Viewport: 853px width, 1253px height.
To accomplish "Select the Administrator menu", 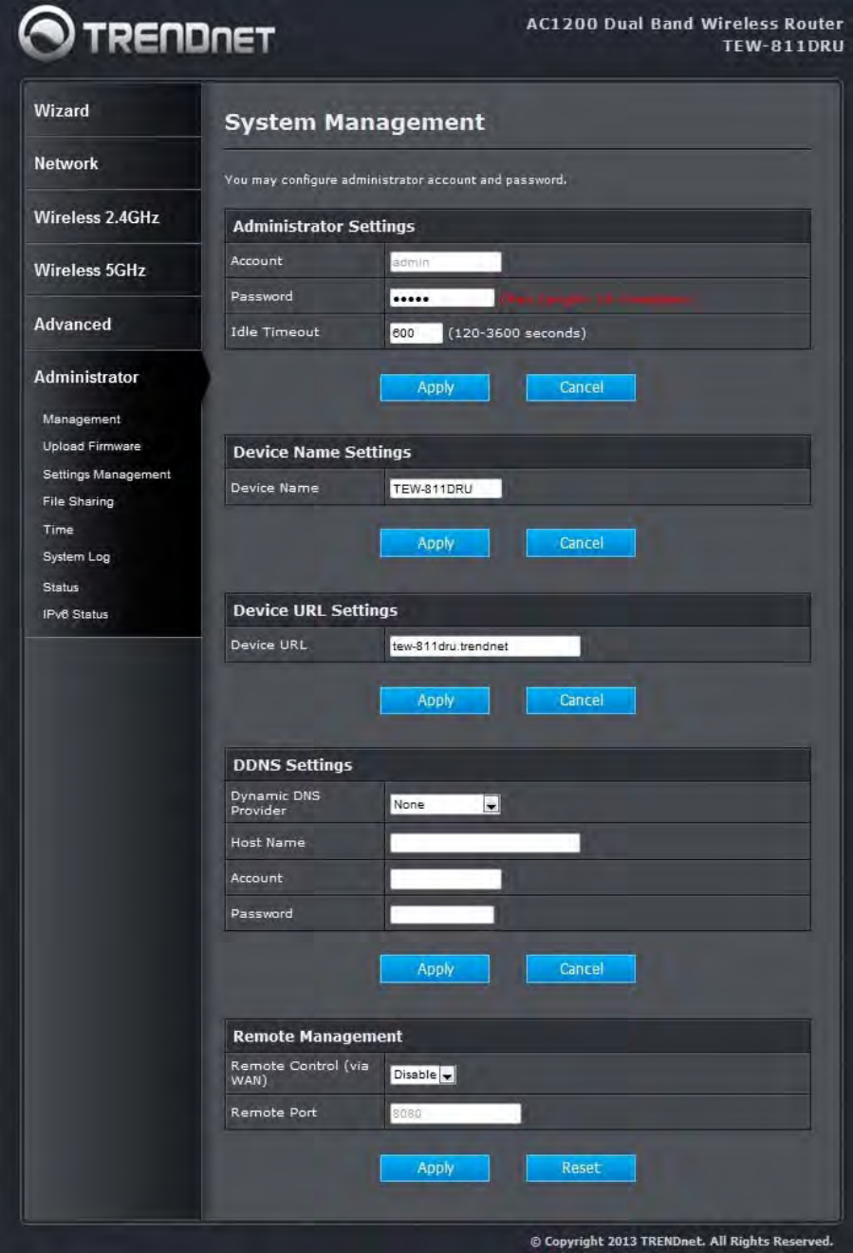I will (86, 378).
